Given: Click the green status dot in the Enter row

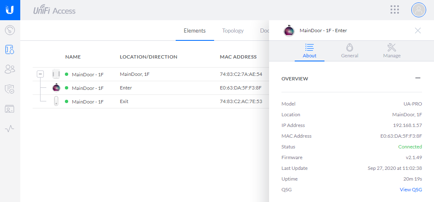Looking at the screenshot, I should (67, 88).
